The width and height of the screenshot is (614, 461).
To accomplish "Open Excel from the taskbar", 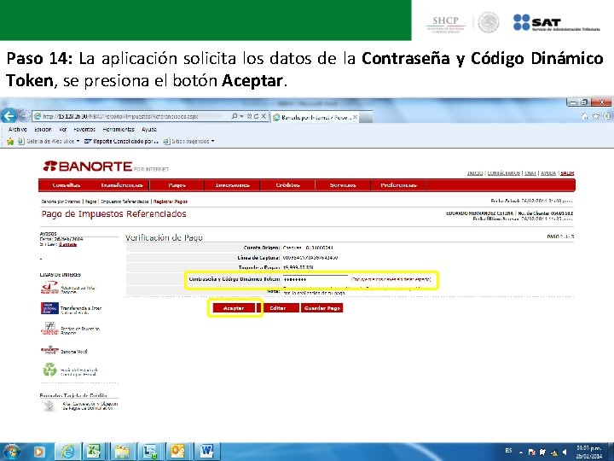I will 93,452.
